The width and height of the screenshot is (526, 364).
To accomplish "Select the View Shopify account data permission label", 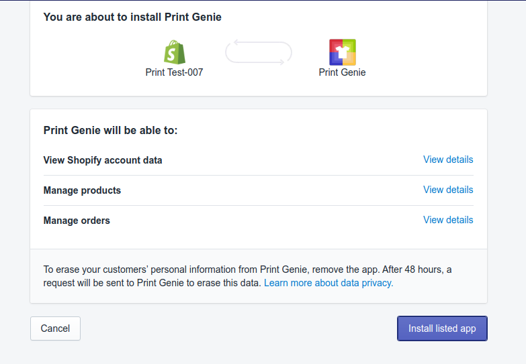I will point(103,160).
